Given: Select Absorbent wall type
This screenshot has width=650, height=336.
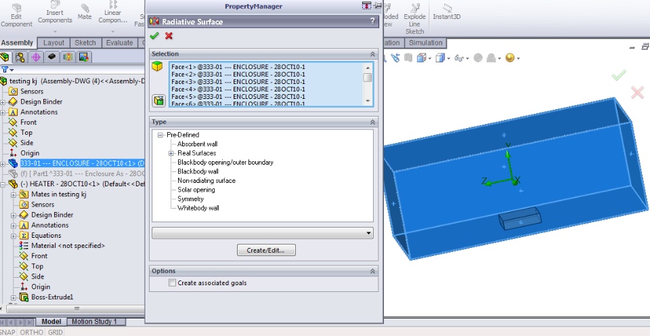Looking at the screenshot, I should 197,144.
